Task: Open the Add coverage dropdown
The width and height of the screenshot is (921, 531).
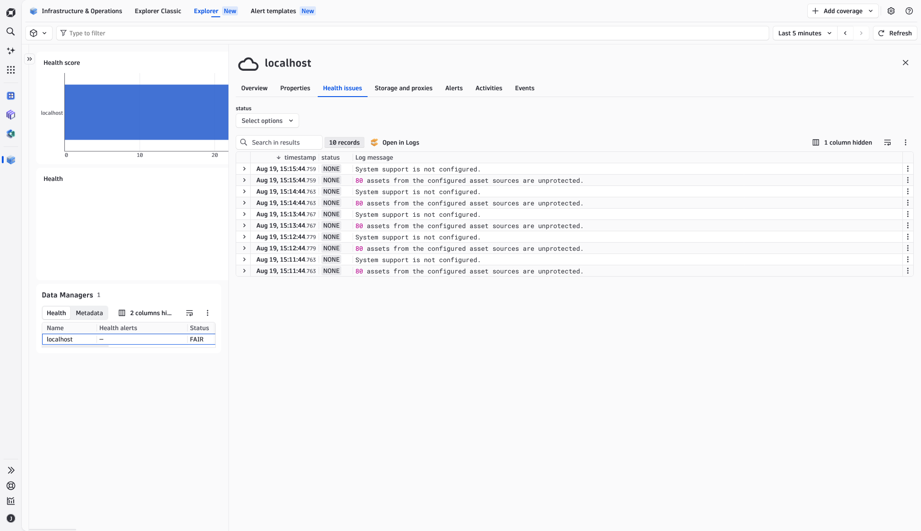Action: tap(843, 11)
